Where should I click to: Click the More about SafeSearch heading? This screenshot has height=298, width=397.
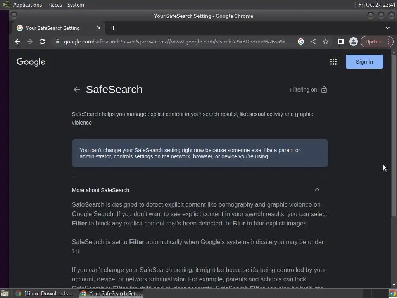[x=100, y=190]
